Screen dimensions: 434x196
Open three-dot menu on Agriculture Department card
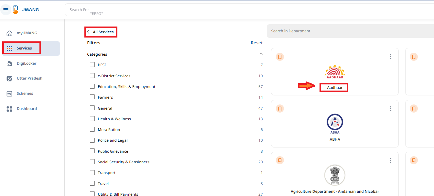(x=391, y=160)
